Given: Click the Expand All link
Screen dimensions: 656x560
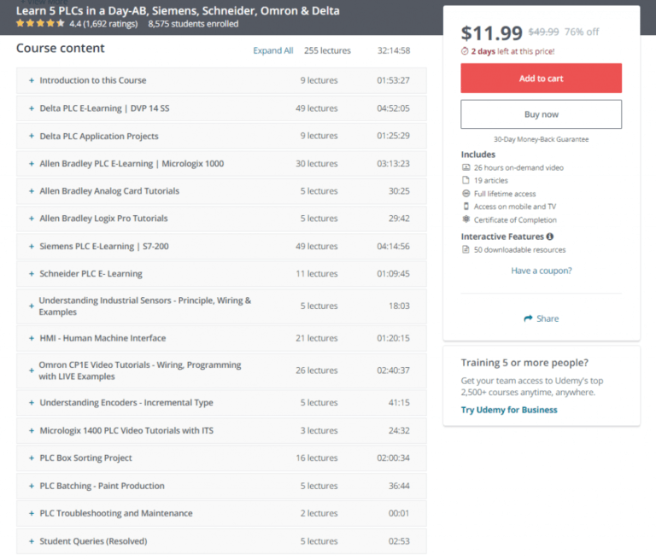Looking at the screenshot, I should tap(273, 51).
